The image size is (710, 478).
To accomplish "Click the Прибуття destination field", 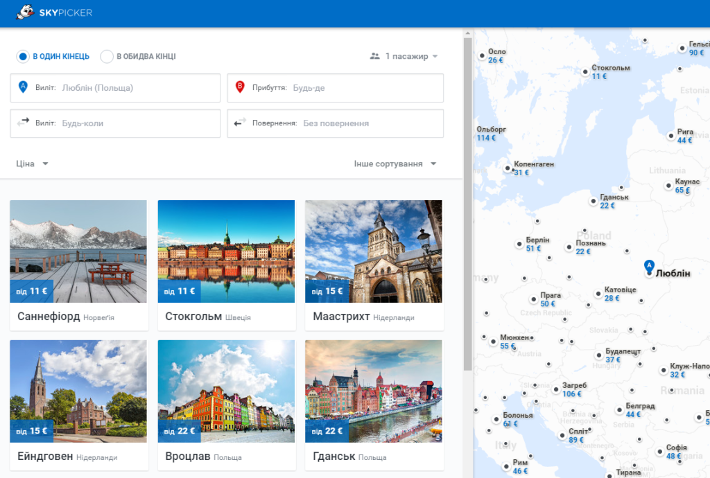I will 335,88.
